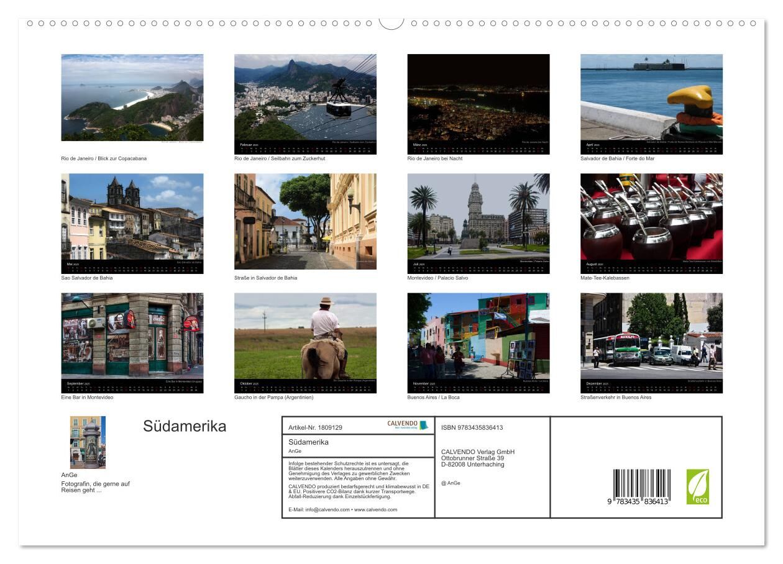Select the Seilbahn zum Zuckerhut photo
The width and height of the screenshot is (783, 564).
pyautogui.click(x=305, y=98)
